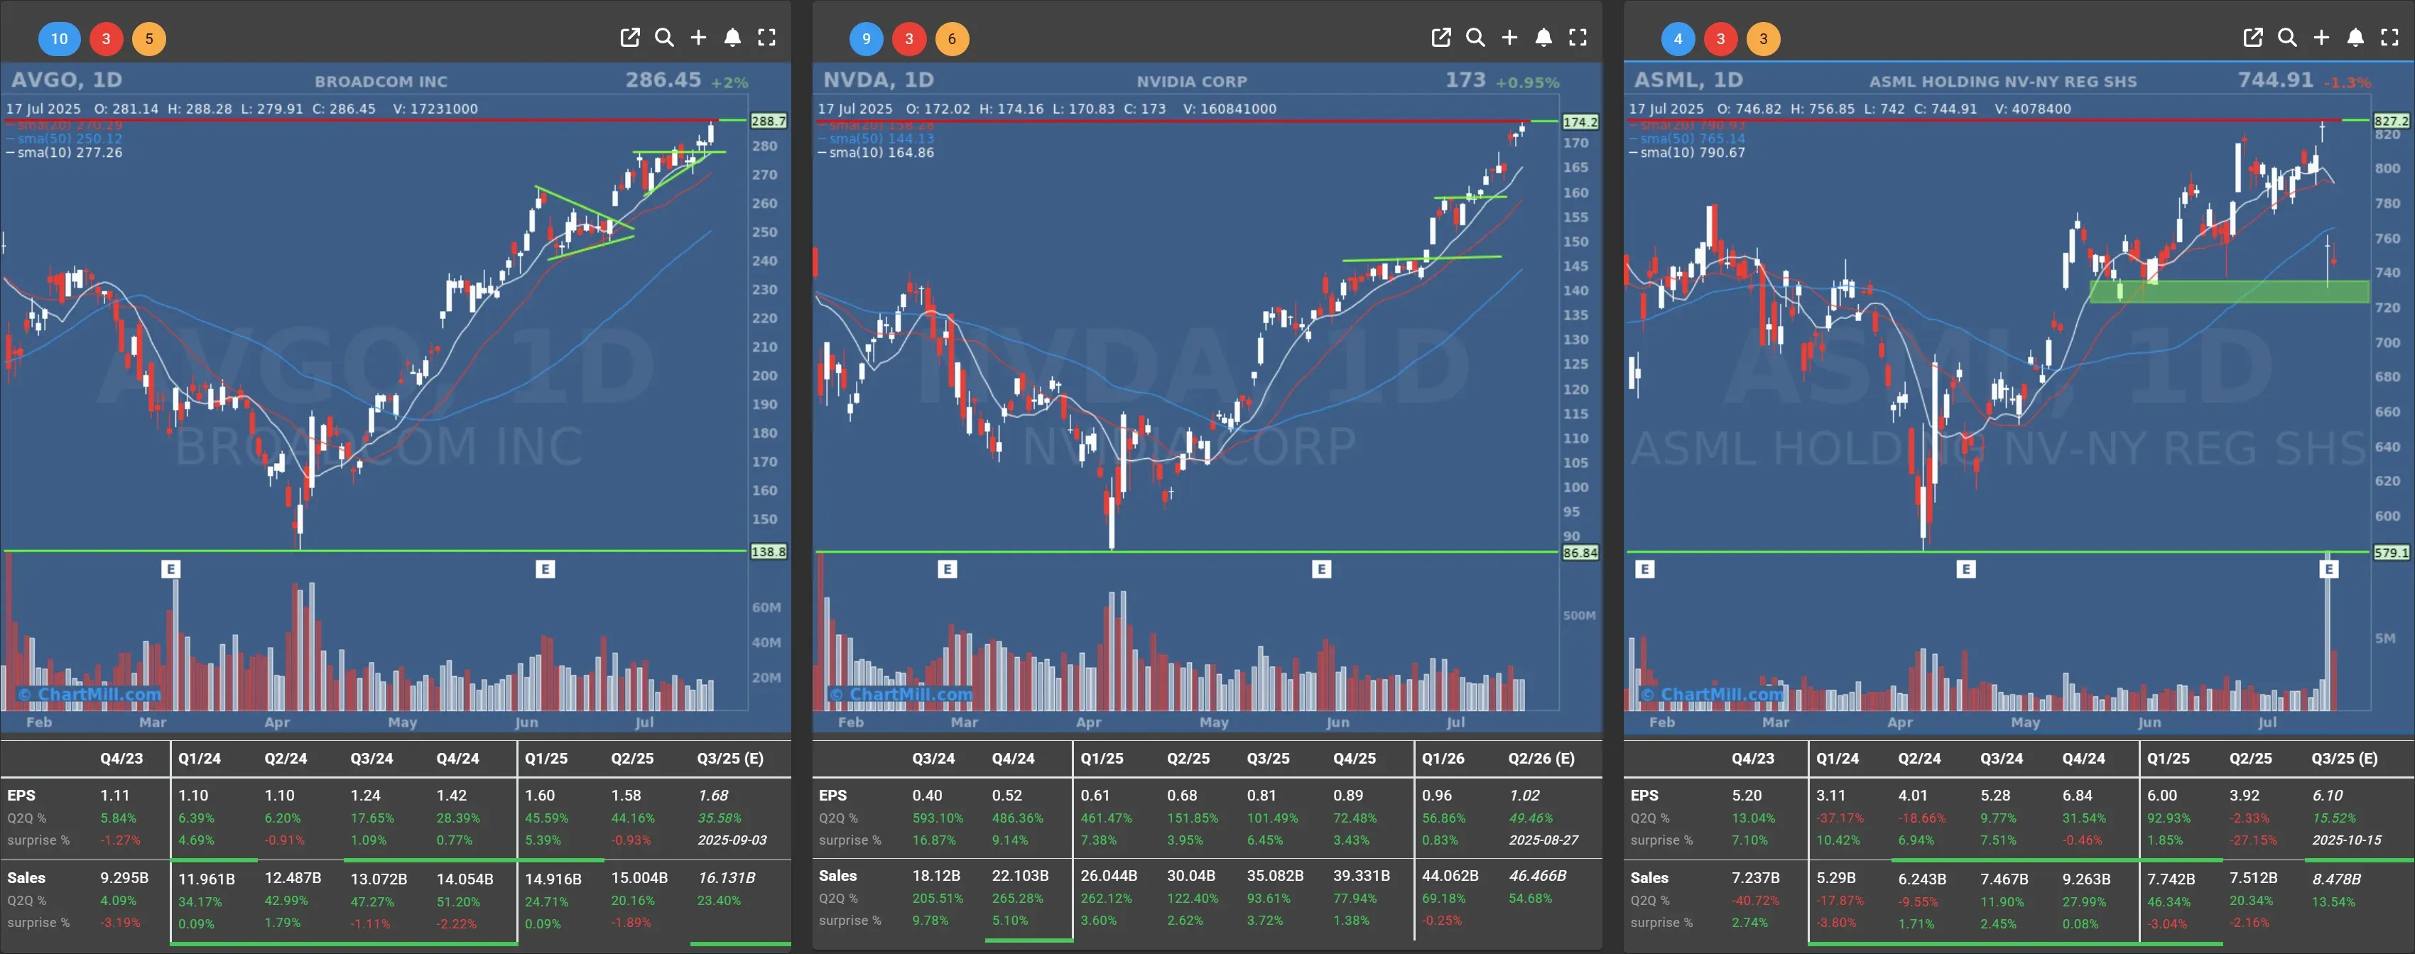This screenshot has width=2415, height=954.
Task: Click leftmost earnings E marker on ASML chart
Action: coord(1645,569)
